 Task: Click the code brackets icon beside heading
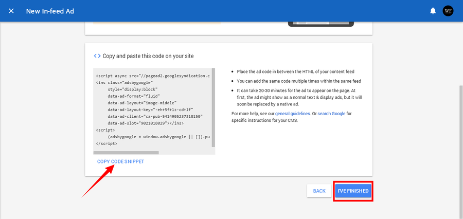click(x=97, y=56)
